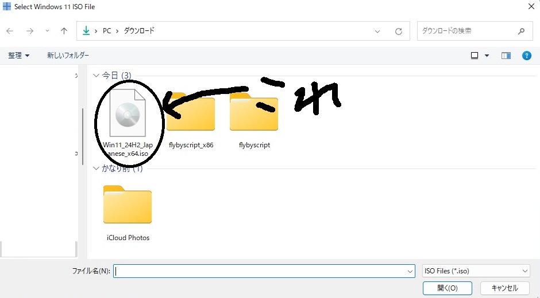Open the recent locations chevron dropdown
The width and height of the screenshot is (540, 298).
click(x=47, y=31)
